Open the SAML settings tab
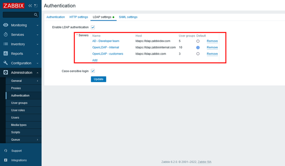The image size is (285, 166). click(128, 17)
